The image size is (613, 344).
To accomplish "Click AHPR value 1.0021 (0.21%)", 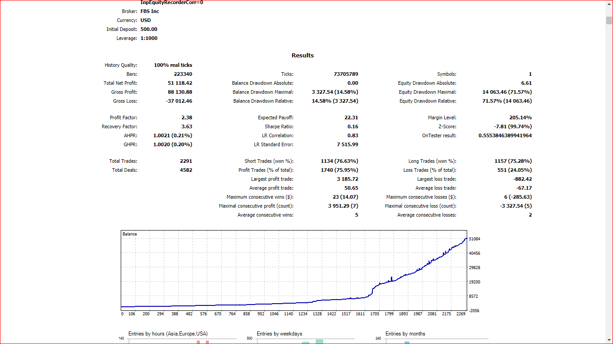I will click(x=173, y=135).
